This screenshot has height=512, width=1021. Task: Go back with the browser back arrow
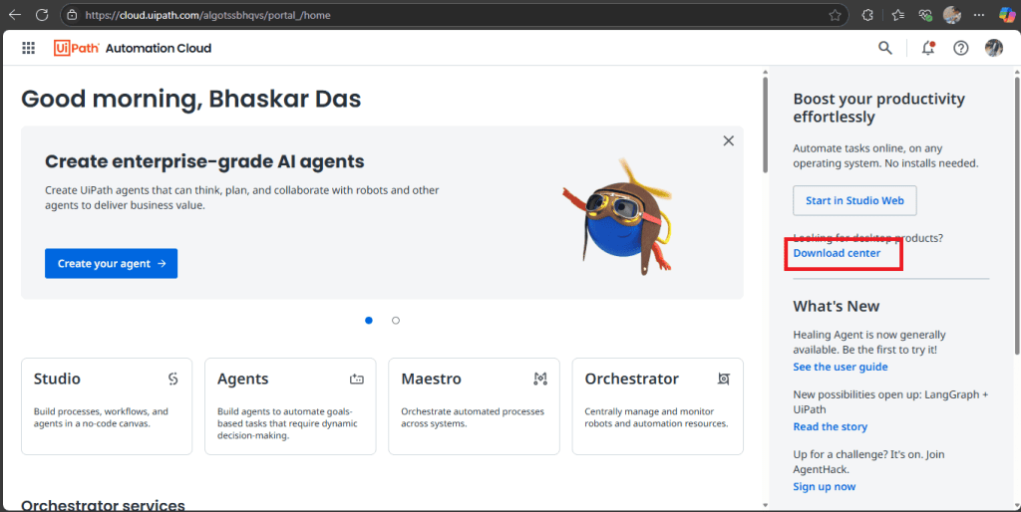(14, 15)
